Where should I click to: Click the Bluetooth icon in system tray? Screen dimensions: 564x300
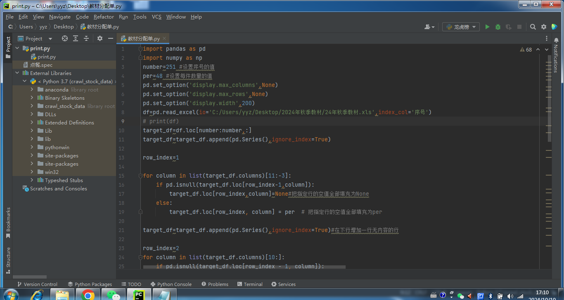(491, 296)
